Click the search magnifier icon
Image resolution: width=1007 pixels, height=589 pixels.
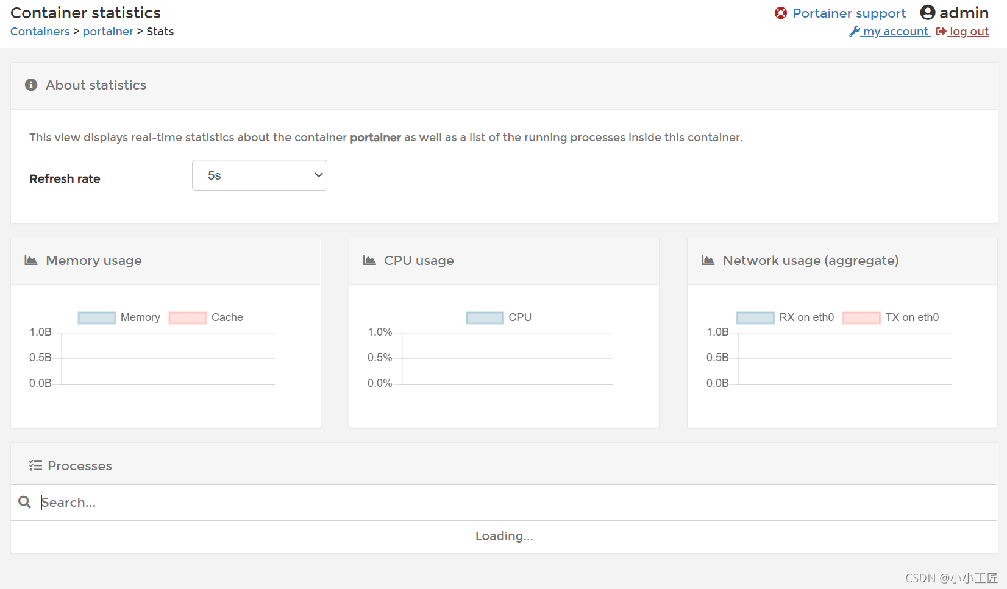pyautogui.click(x=24, y=502)
